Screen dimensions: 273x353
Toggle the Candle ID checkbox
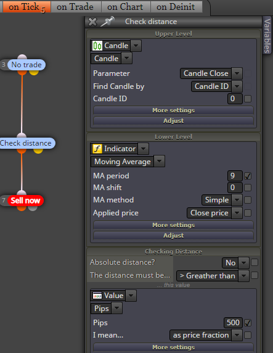[x=248, y=99]
